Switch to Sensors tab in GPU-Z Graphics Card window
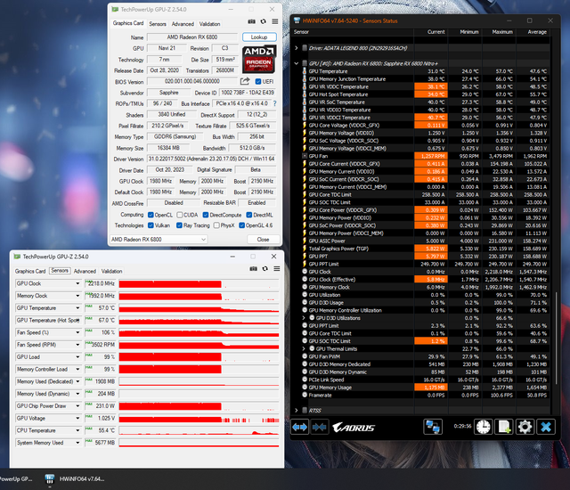Image resolution: width=570 pixels, height=490 pixels. click(158, 24)
